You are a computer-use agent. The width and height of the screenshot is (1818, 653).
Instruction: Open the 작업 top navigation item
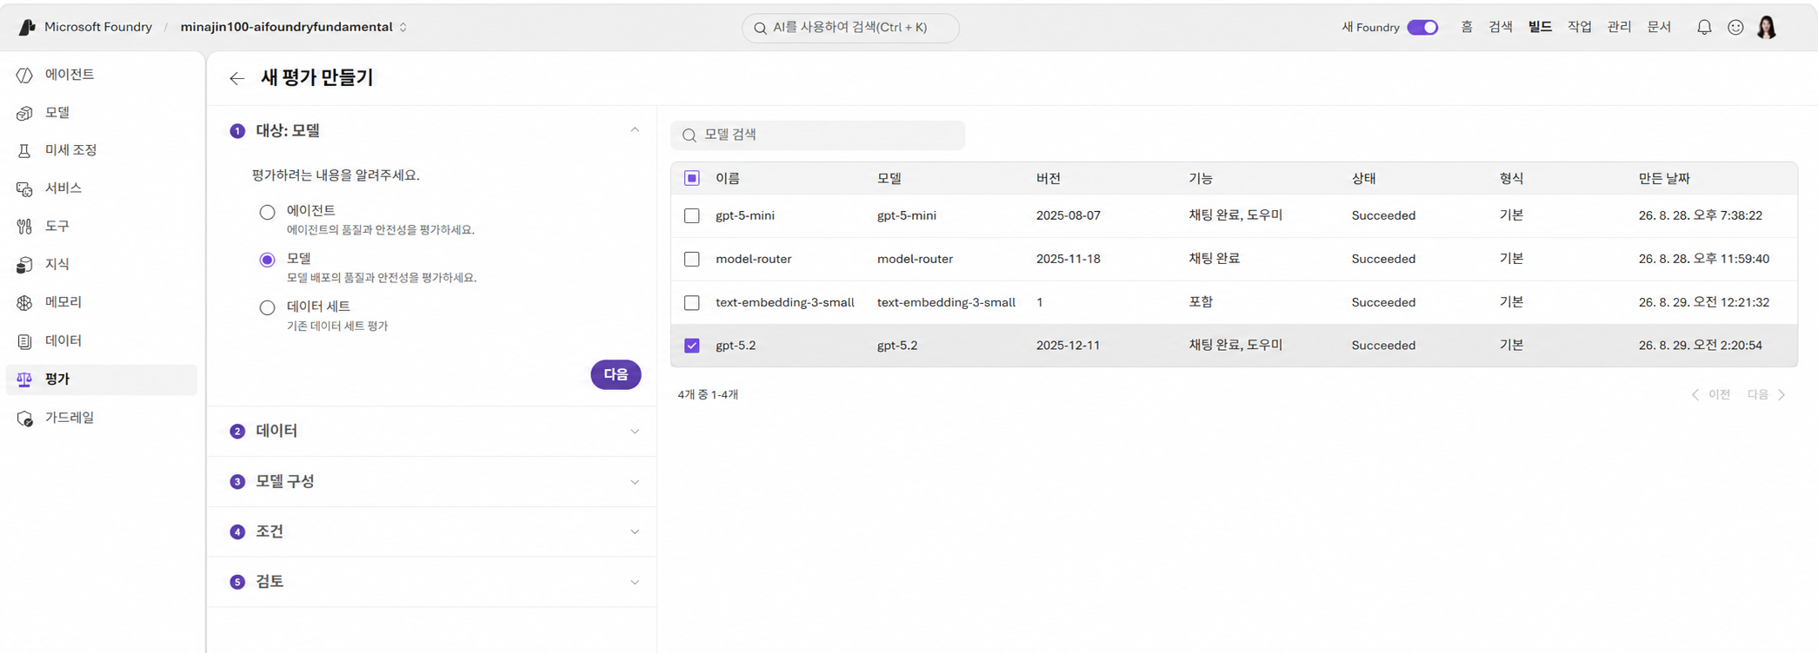point(1580,27)
